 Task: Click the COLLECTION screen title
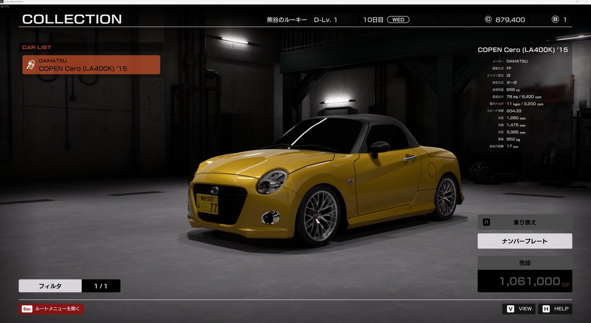click(x=72, y=19)
